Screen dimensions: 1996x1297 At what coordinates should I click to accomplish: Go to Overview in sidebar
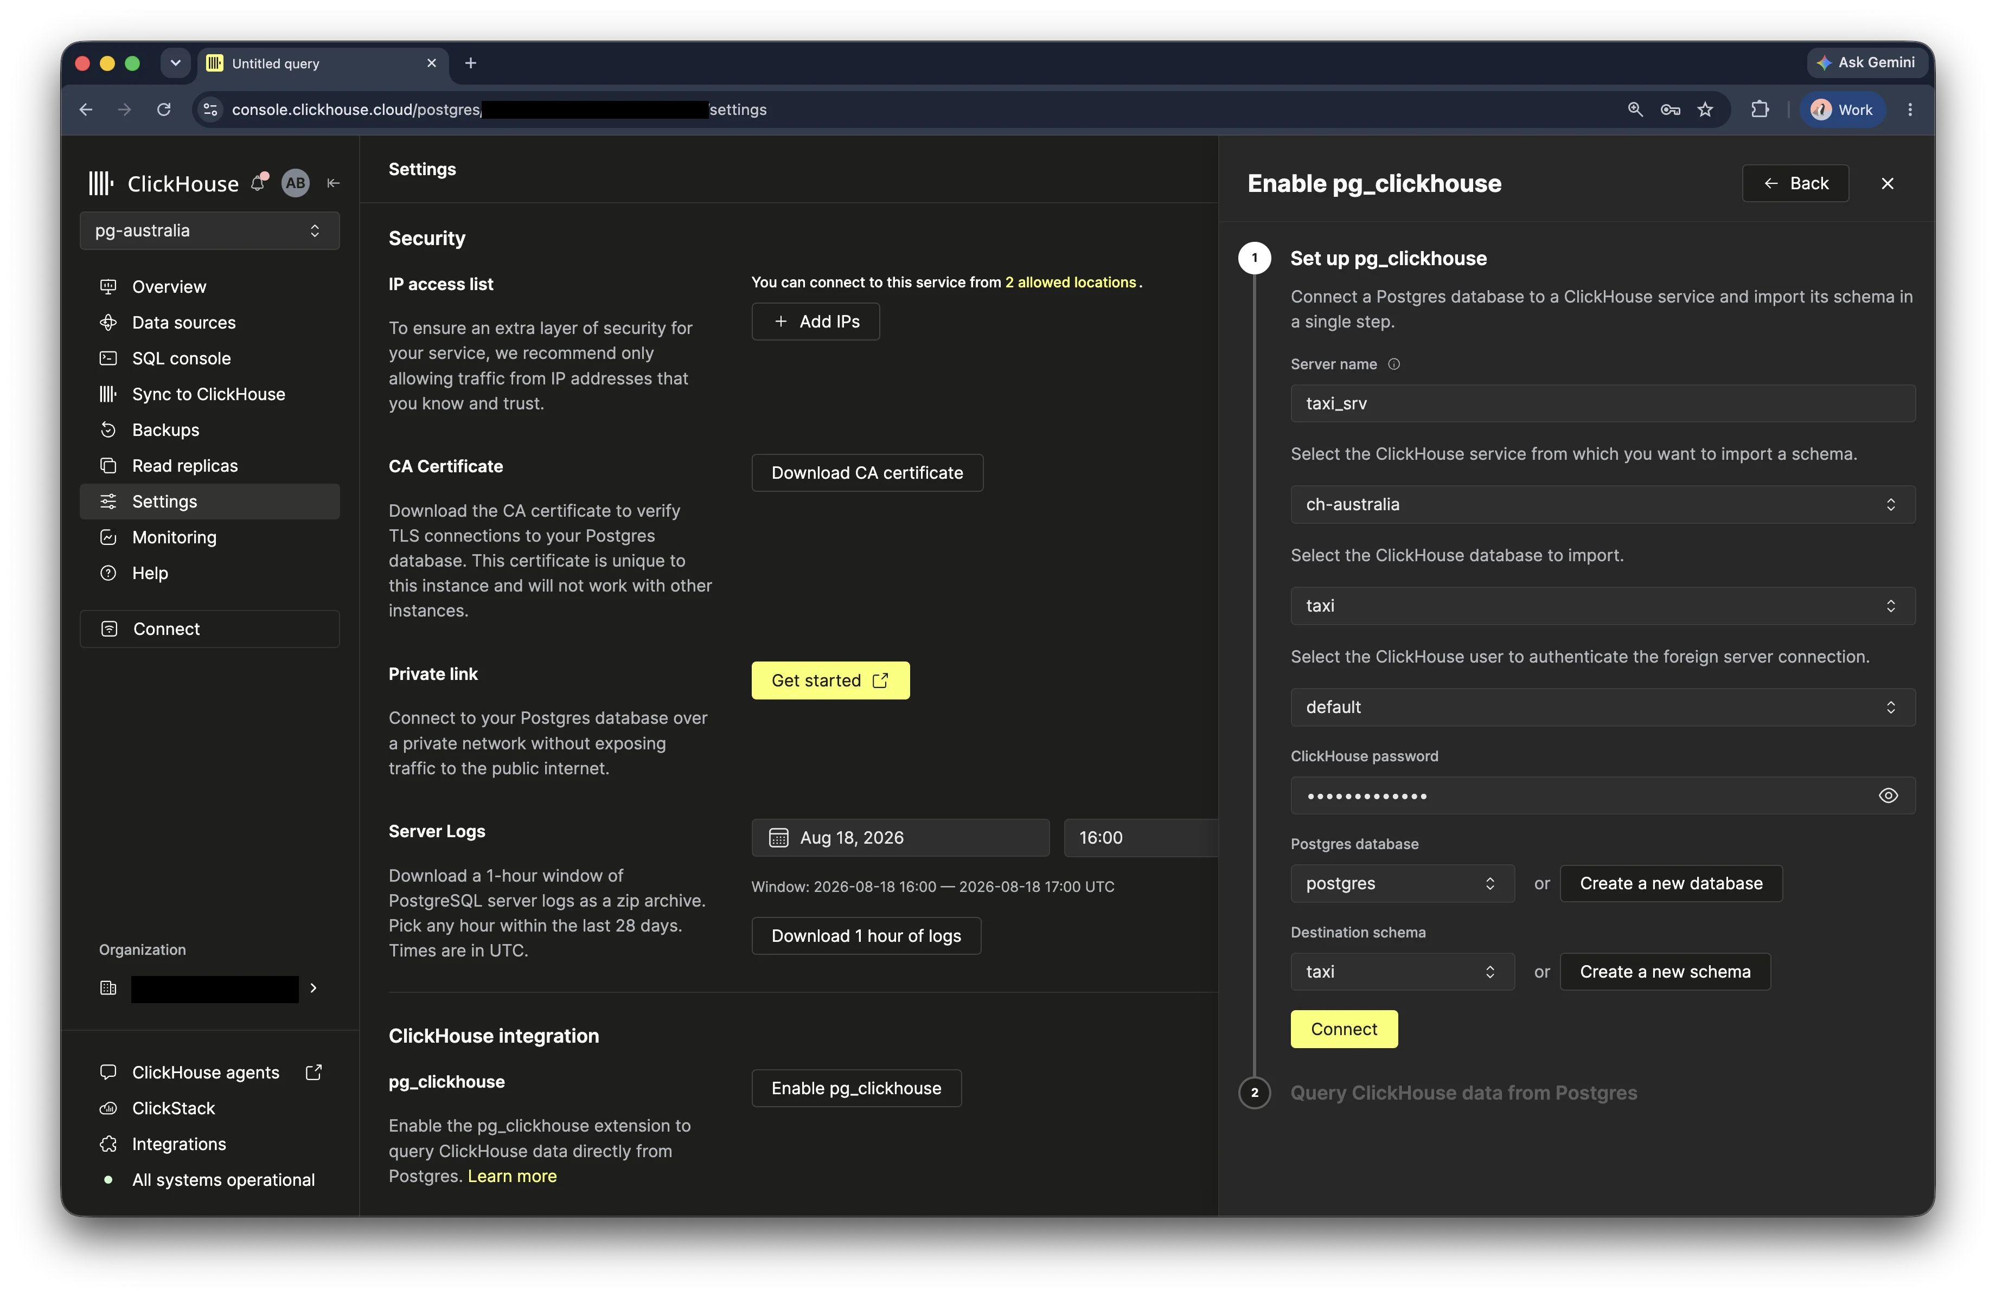pyautogui.click(x=210, y=287)
